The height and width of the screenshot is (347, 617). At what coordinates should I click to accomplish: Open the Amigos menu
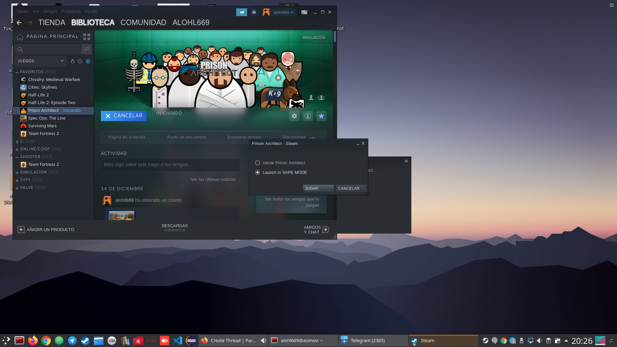tap(50, 12)
